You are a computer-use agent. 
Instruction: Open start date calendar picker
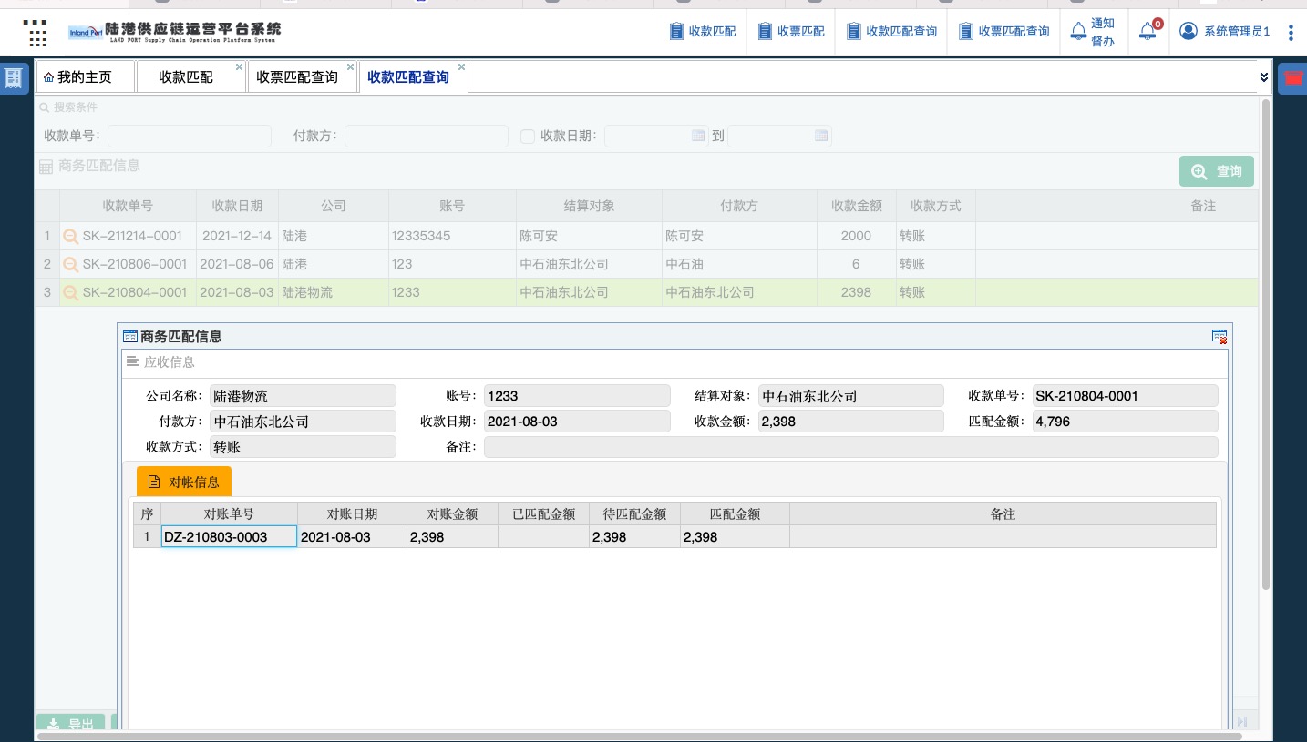click(698, 137)
